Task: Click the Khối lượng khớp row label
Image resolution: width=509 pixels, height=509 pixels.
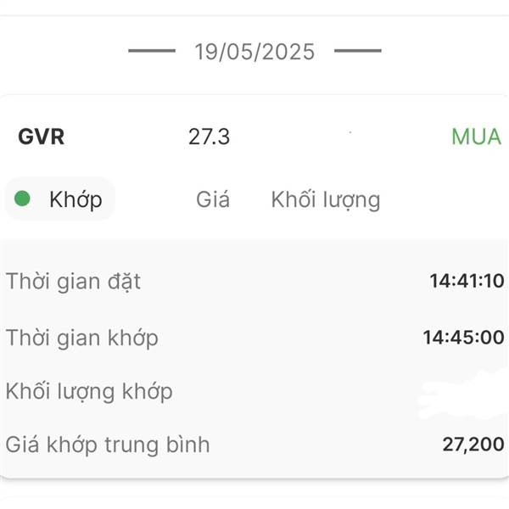Action: 89,391
